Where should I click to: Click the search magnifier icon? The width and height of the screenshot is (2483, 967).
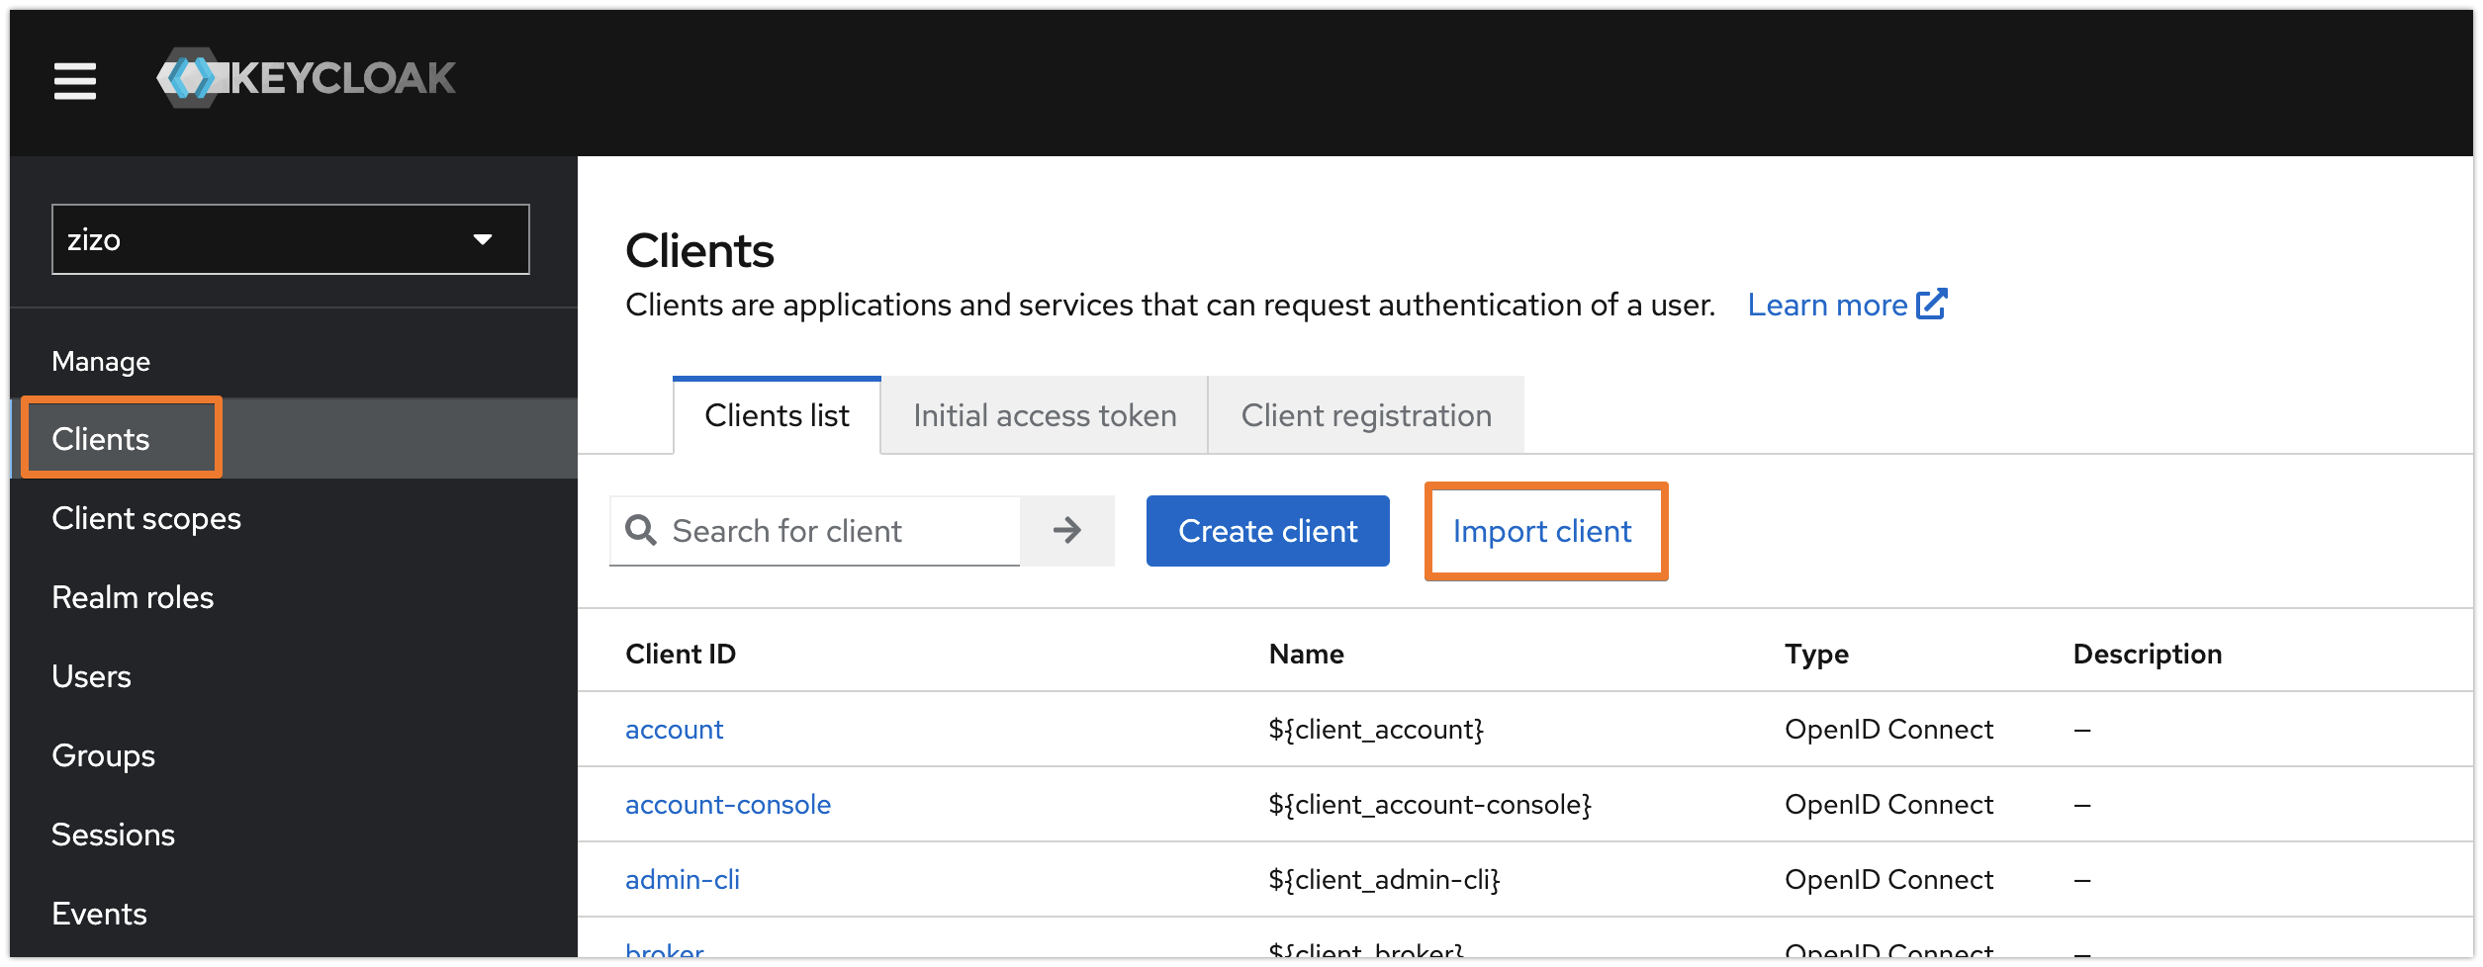point(641,531)
